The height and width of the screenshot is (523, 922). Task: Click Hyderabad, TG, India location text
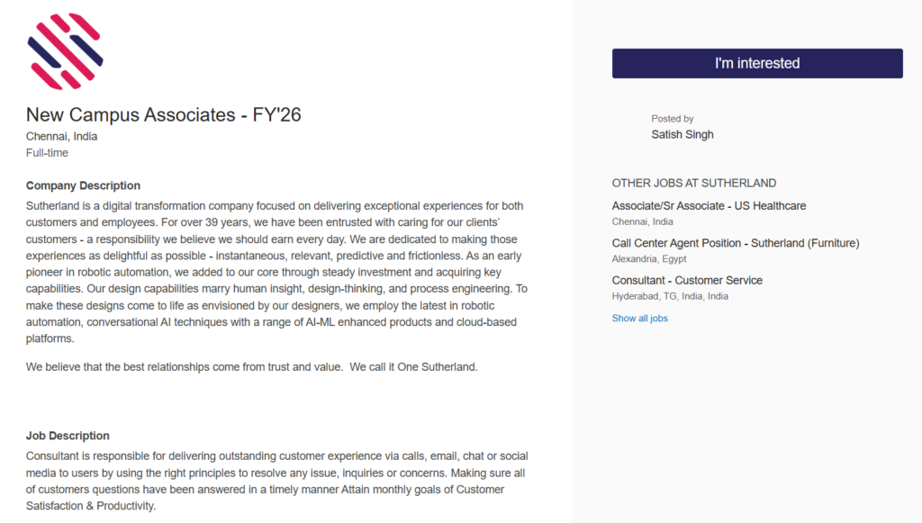click(x=670, y=296)
